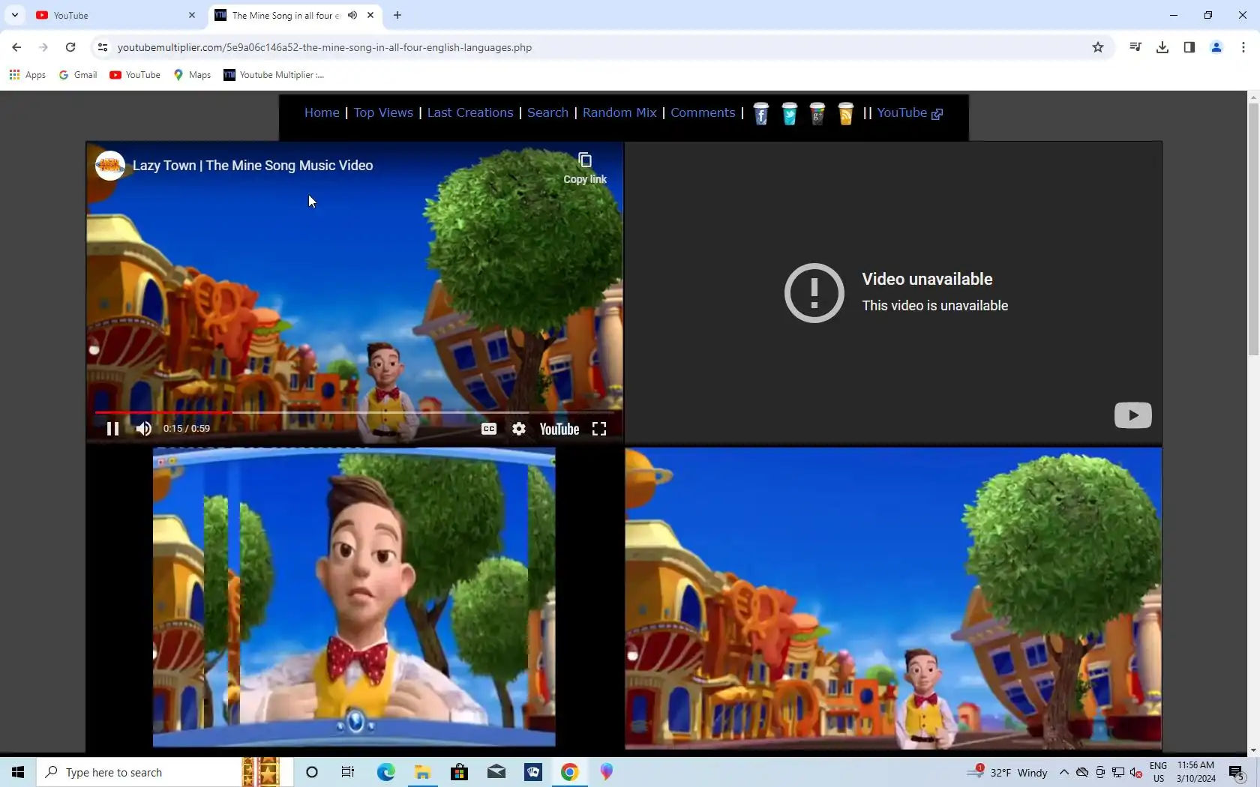Image resolution: width=1260 pixels, height=787 pixels.
Task: Open Task View on the taskbar
Action: [348, 772]
